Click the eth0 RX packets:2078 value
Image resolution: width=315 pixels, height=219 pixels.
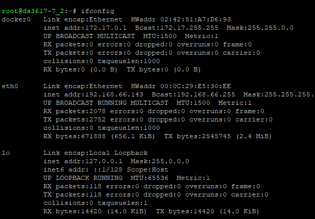pyautogui.click(x=75, y=111)
